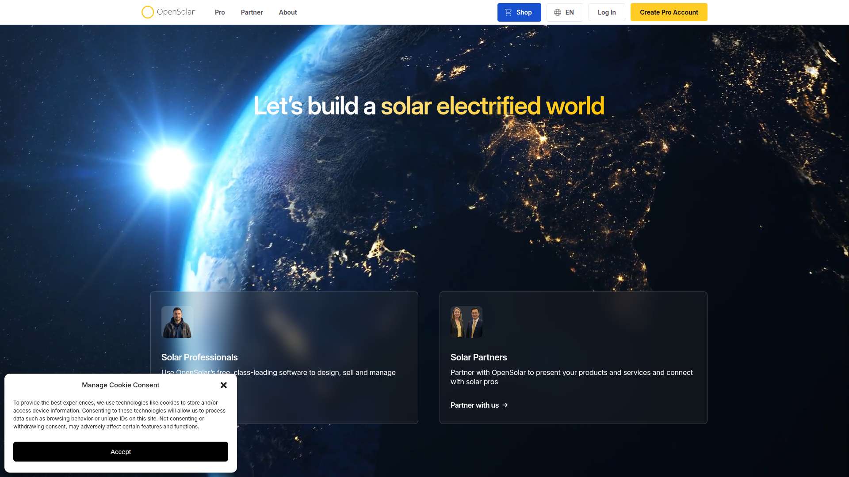Click the Log In button

607,12
